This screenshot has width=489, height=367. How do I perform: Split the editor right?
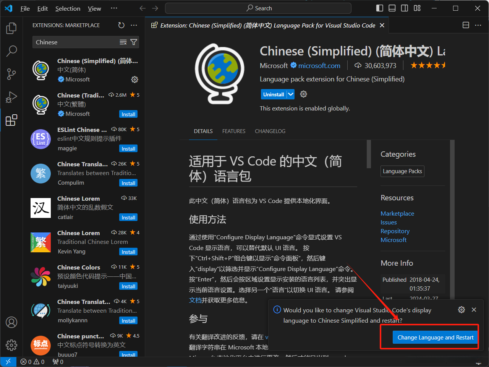point(466,25)
